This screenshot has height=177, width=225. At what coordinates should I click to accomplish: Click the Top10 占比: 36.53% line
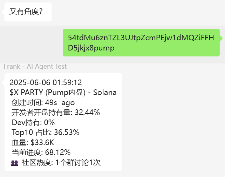point(46,132)
